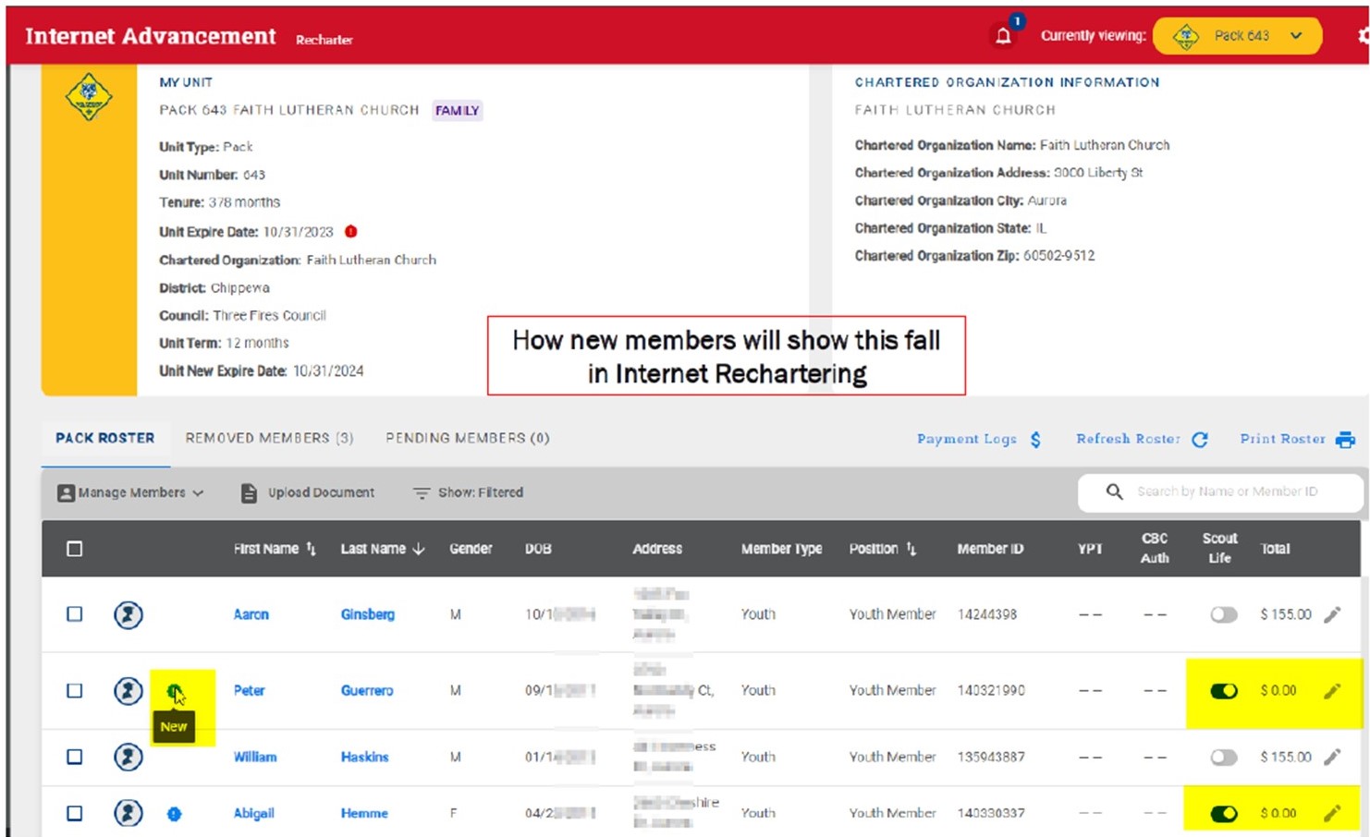Click the edit pencil for Aaron Ginsberg
Screen dimensions: 1370x837
pos(1332,614)
